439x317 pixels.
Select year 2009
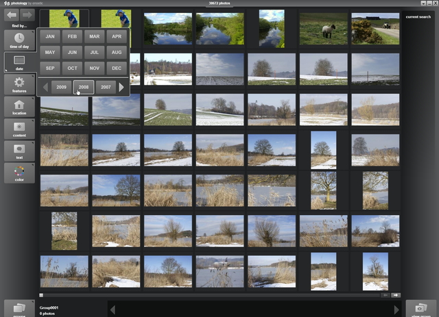click(62, 88)
